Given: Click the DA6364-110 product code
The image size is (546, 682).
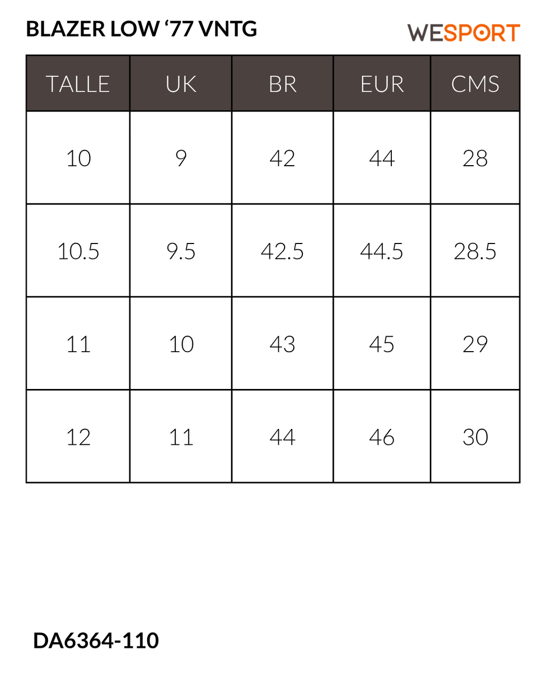Looking at the screenshot, I should pos(96,640).
